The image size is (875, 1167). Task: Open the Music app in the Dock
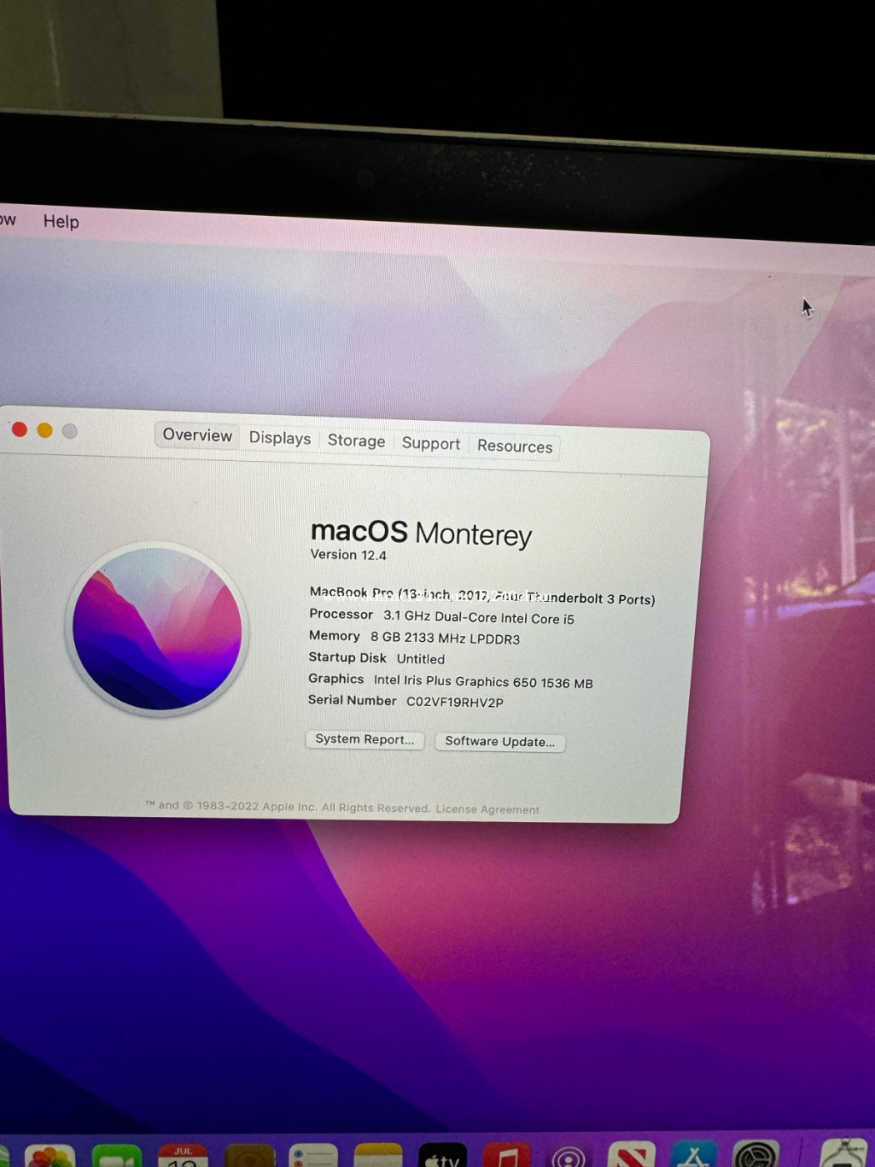506,1155
